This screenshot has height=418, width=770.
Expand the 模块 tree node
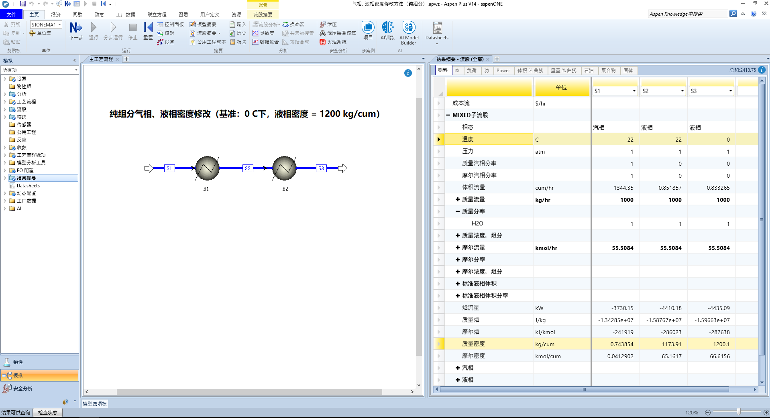coord(5,117)
